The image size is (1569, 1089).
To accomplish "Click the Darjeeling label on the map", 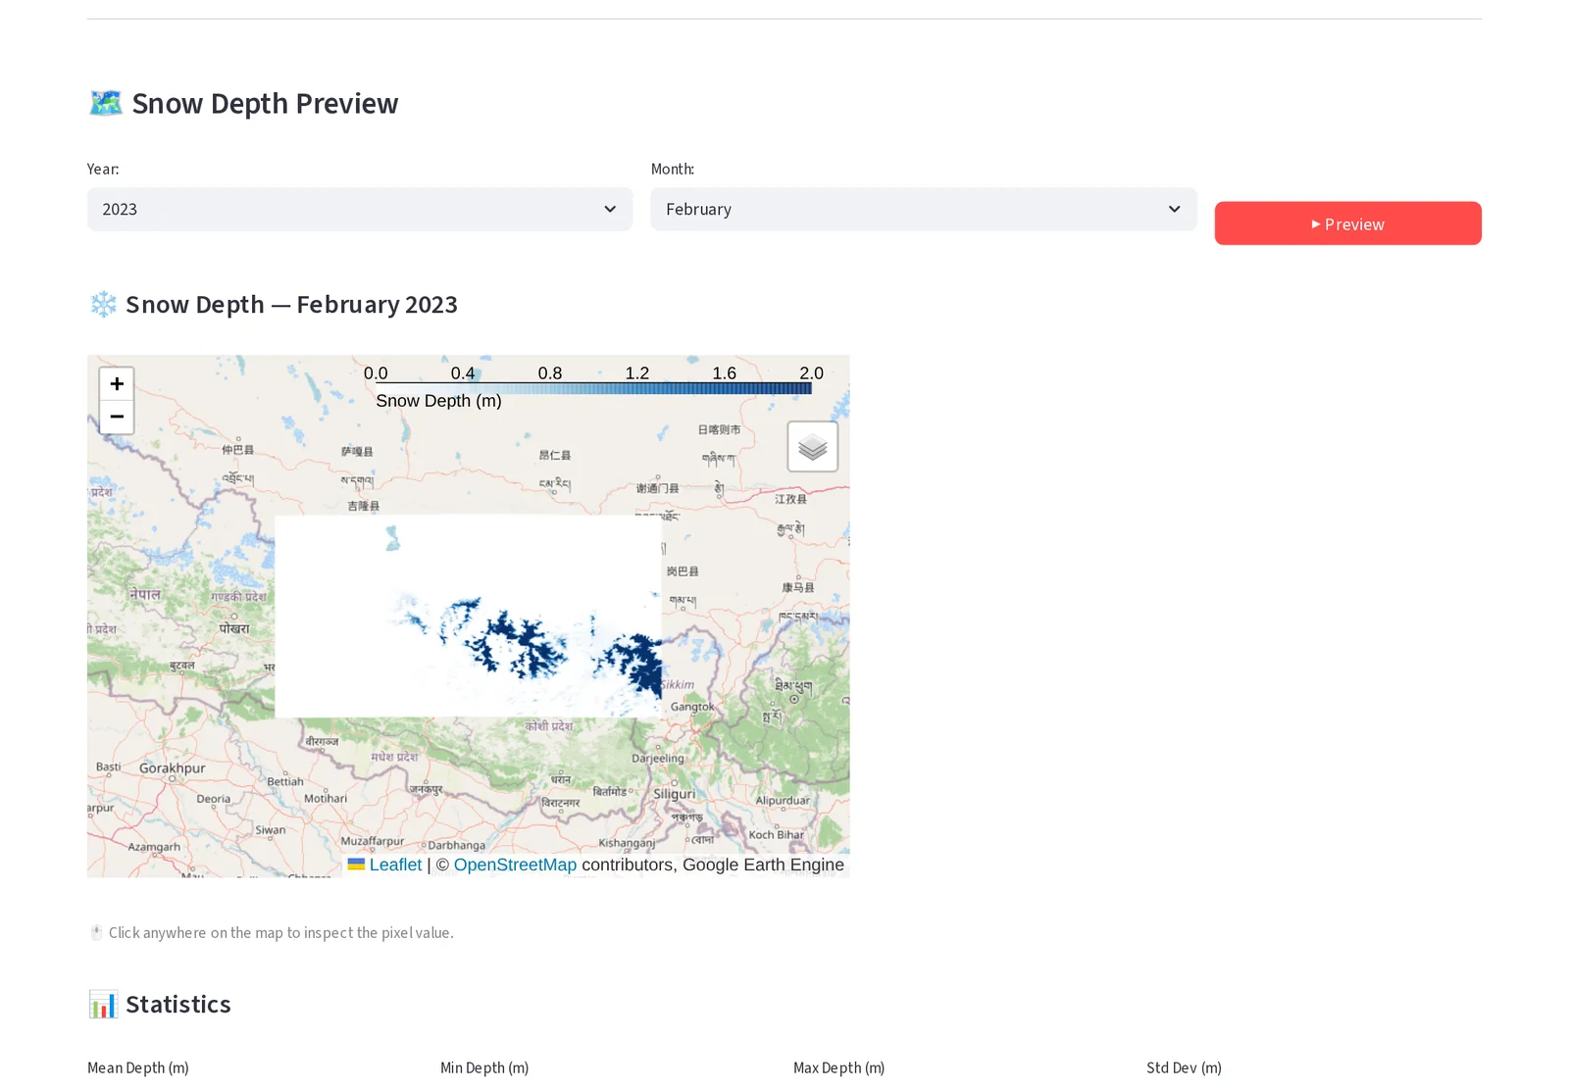I will click(658, 759).
